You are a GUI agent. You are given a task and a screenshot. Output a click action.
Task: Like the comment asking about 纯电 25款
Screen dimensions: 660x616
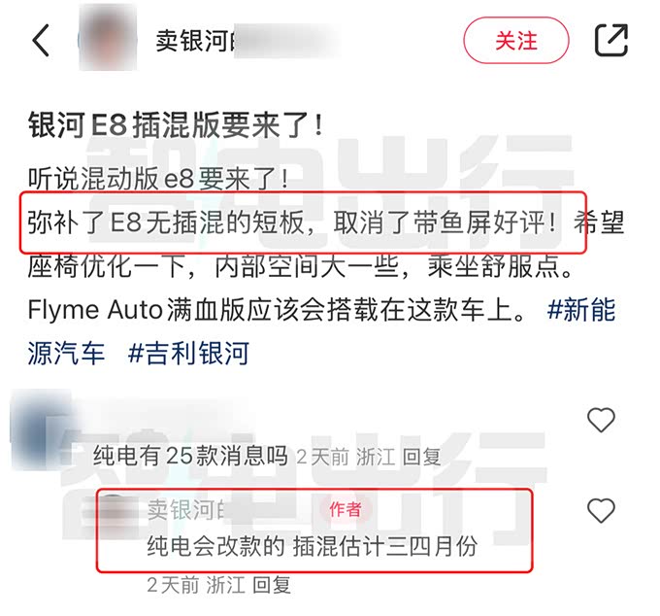pos(601,420)
